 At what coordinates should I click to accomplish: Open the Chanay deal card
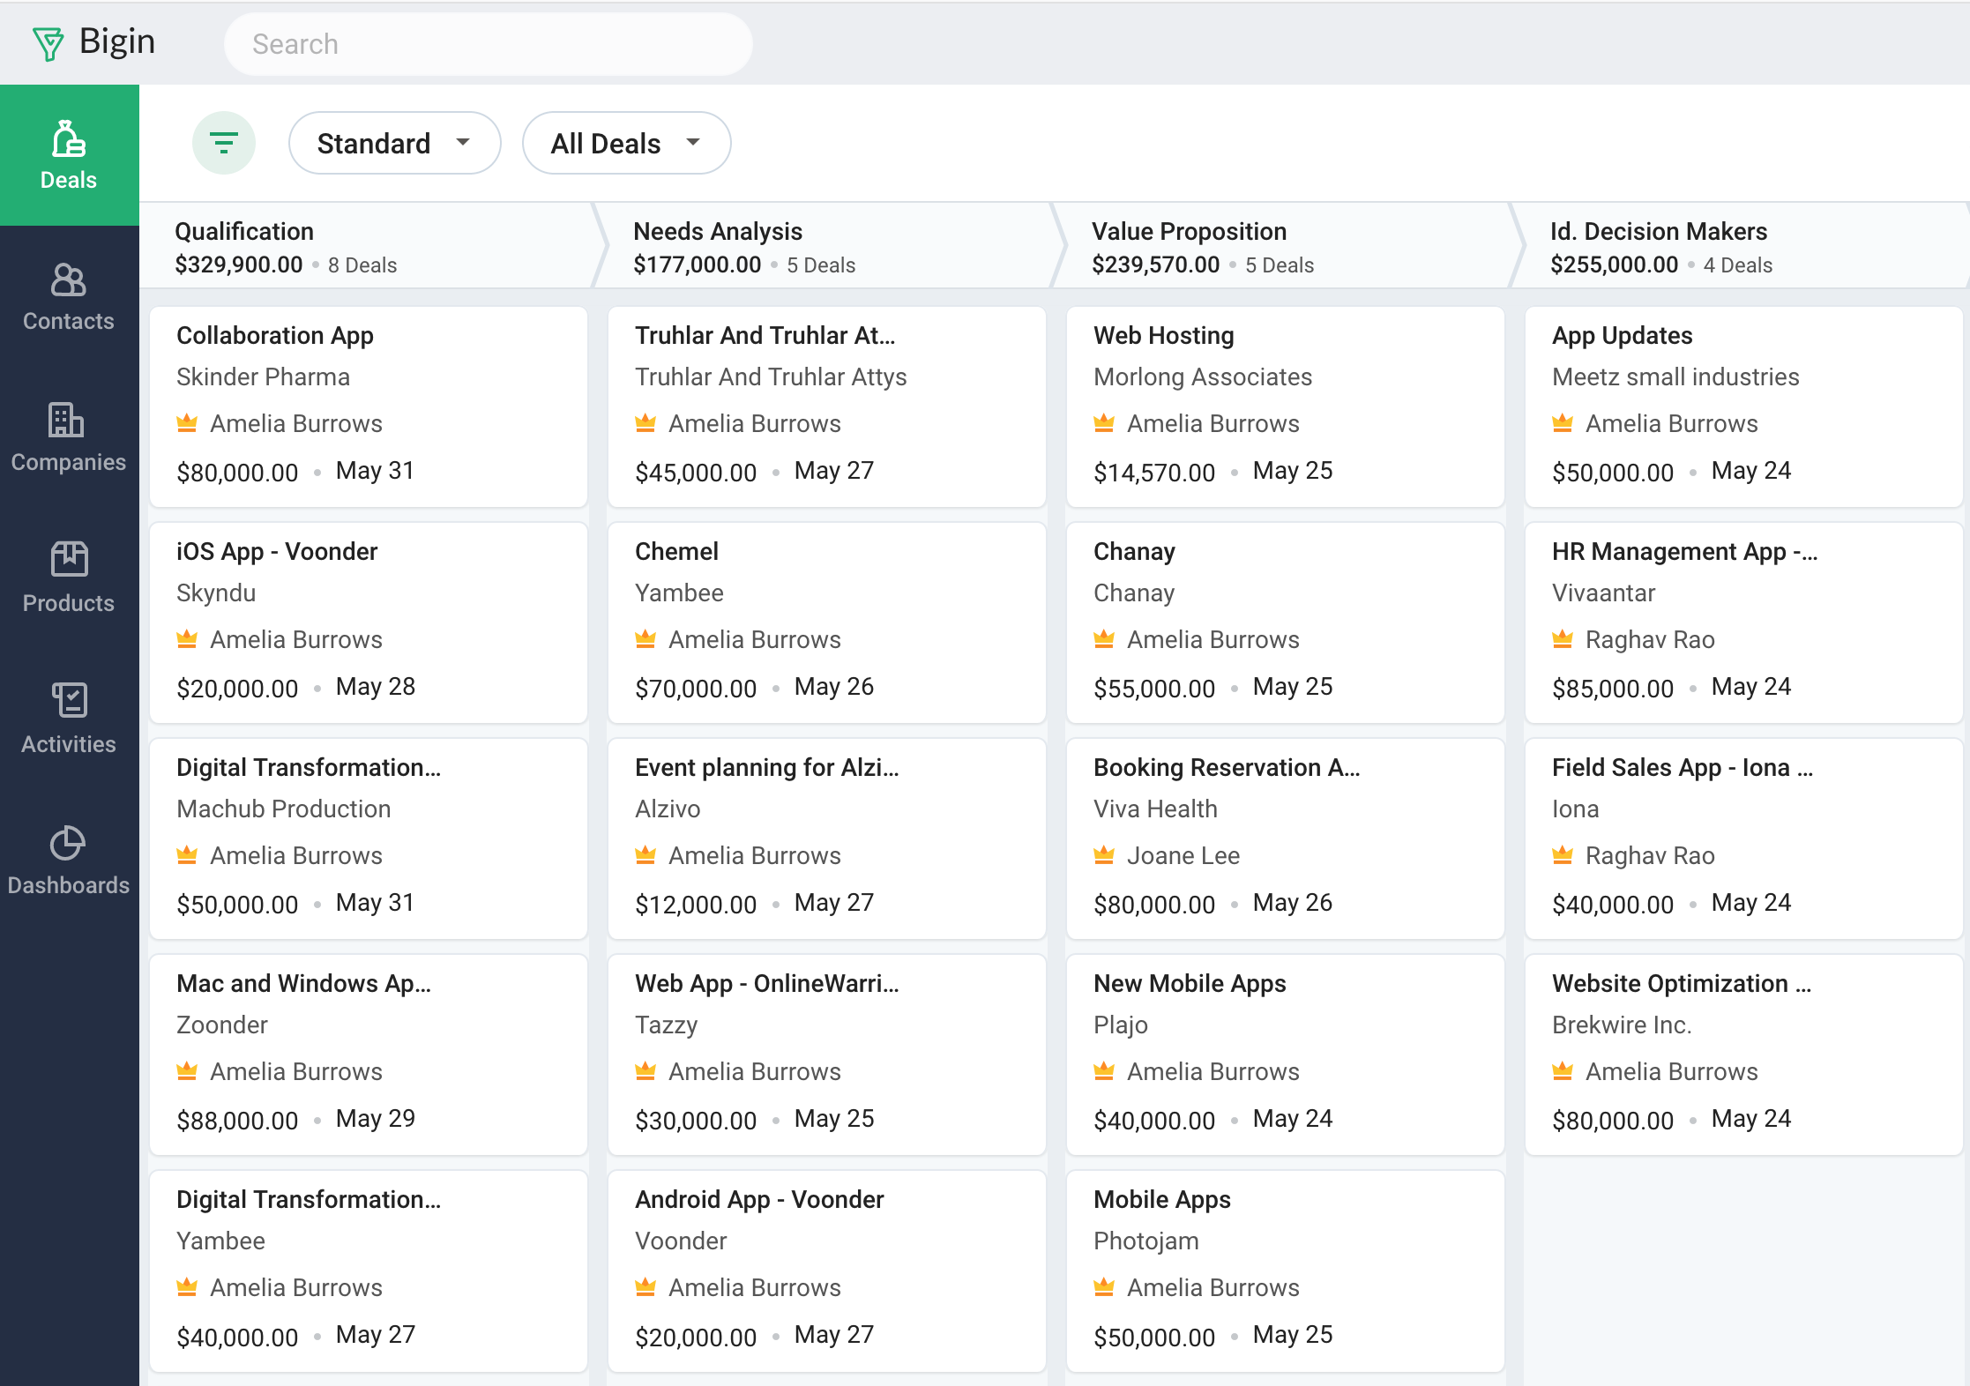[1135, 551]
